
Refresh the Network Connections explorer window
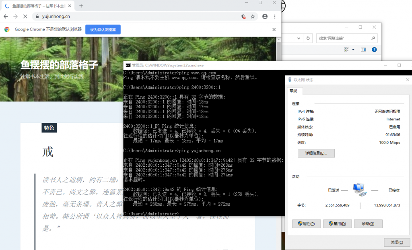pyautogui.click(x=308, y=38)
